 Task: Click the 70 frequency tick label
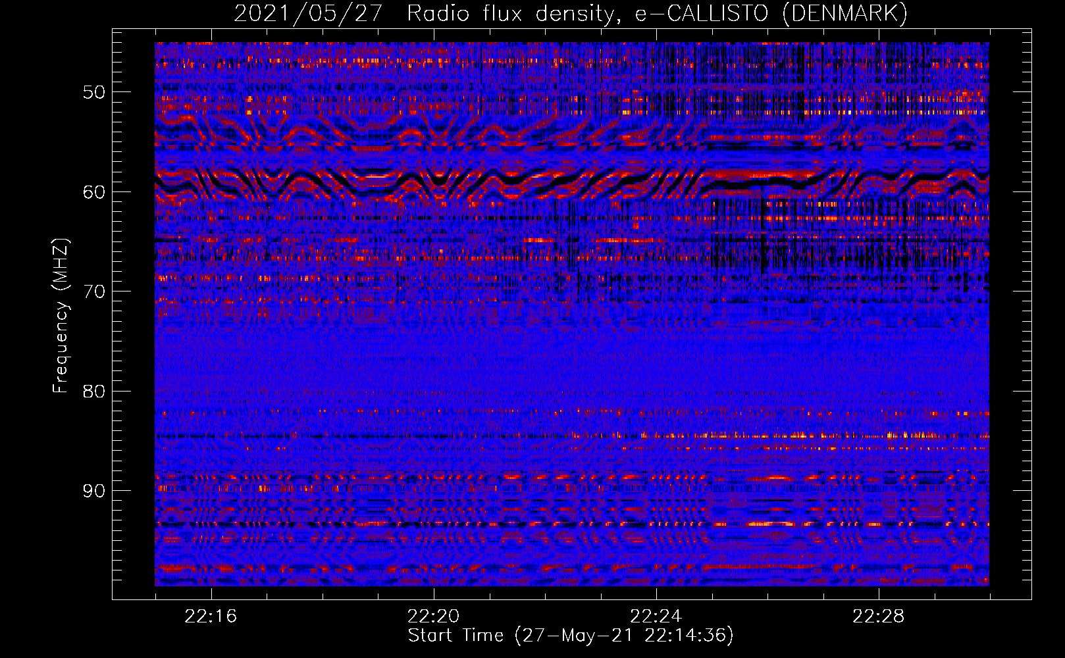[94, 291]
